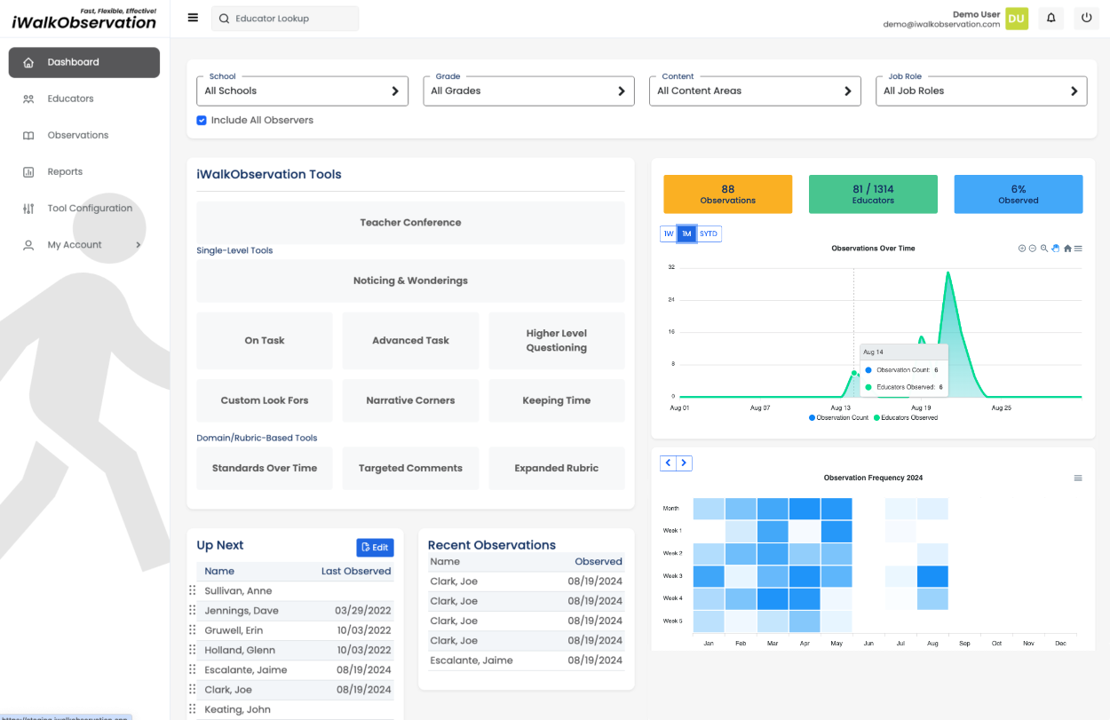This screenshot has height=720, width=1110.
Task: Expand My Account submenu chevron
Action: coord(139,245)
